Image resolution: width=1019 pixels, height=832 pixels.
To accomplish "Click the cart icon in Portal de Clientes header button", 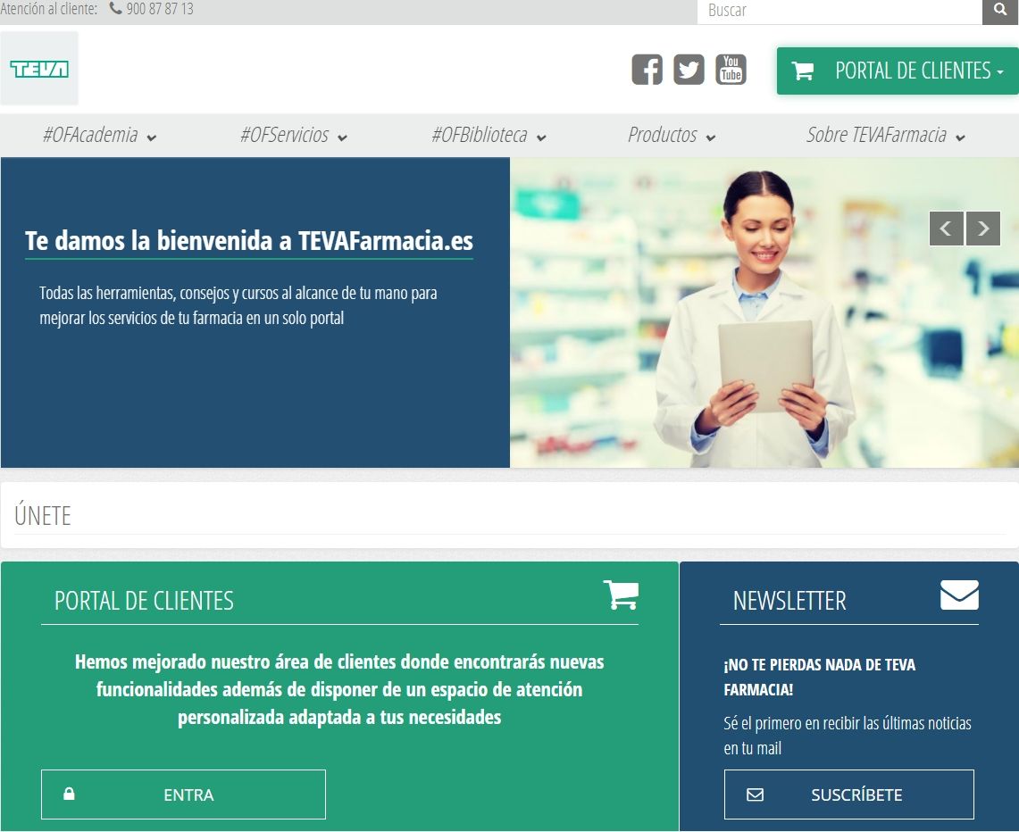I will 803,71.
